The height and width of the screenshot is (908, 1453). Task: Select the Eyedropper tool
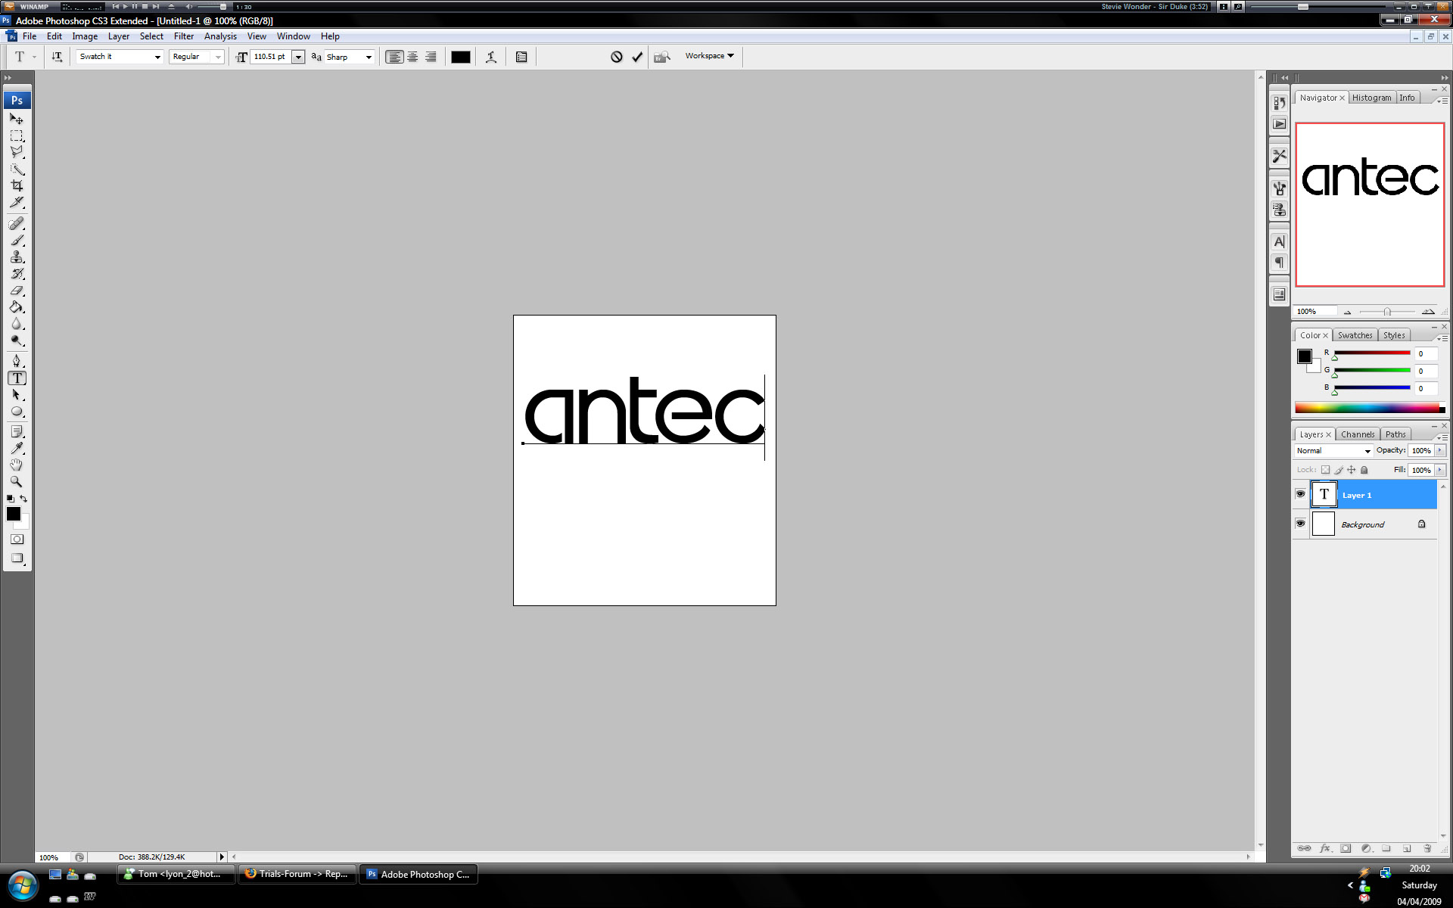pyautogui.click(x=17, y=448)
